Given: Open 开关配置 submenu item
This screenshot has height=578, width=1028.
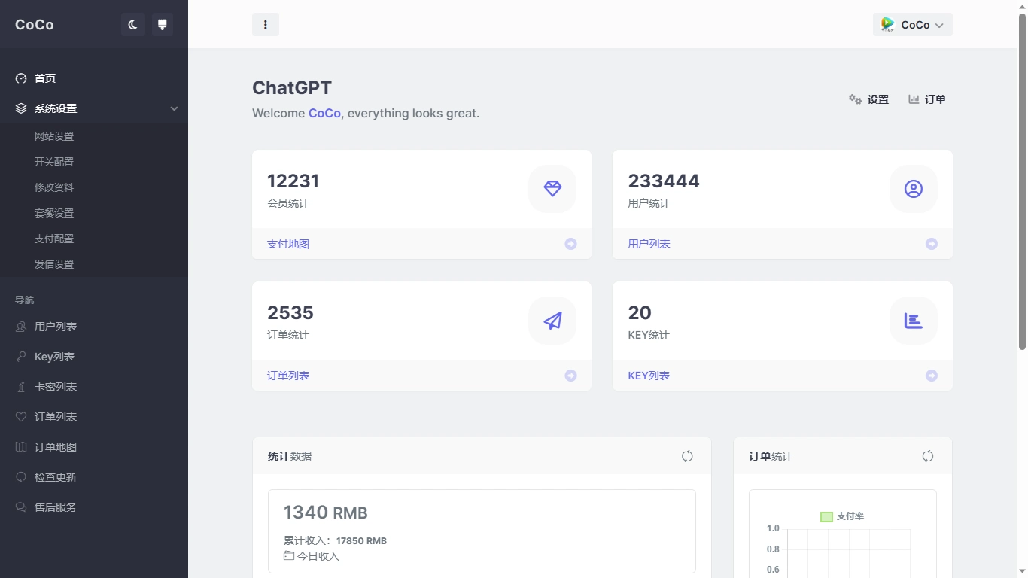Looking at the screenshot, I should coord(54,162).
